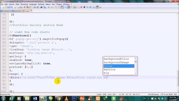Open the Settings menu

[41, 4]
